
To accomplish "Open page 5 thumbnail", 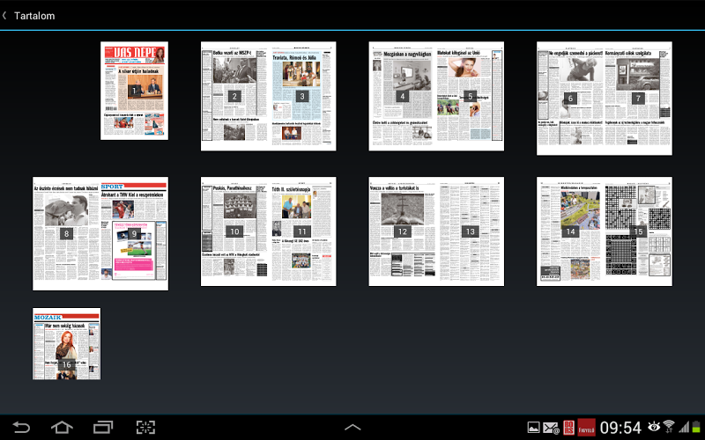I will tap(471, 96).
